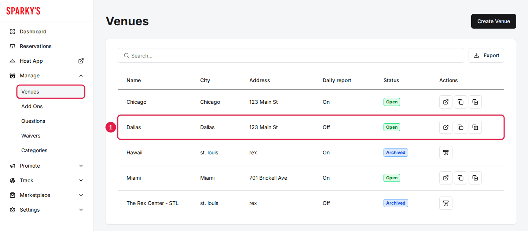Expand the Promote section chevron
This screenshot has height=231, width=528.
pos(81,166)
